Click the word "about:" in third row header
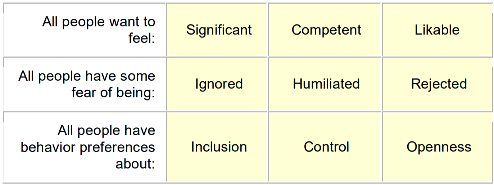 pyautogui.click(x=135, y=164)
